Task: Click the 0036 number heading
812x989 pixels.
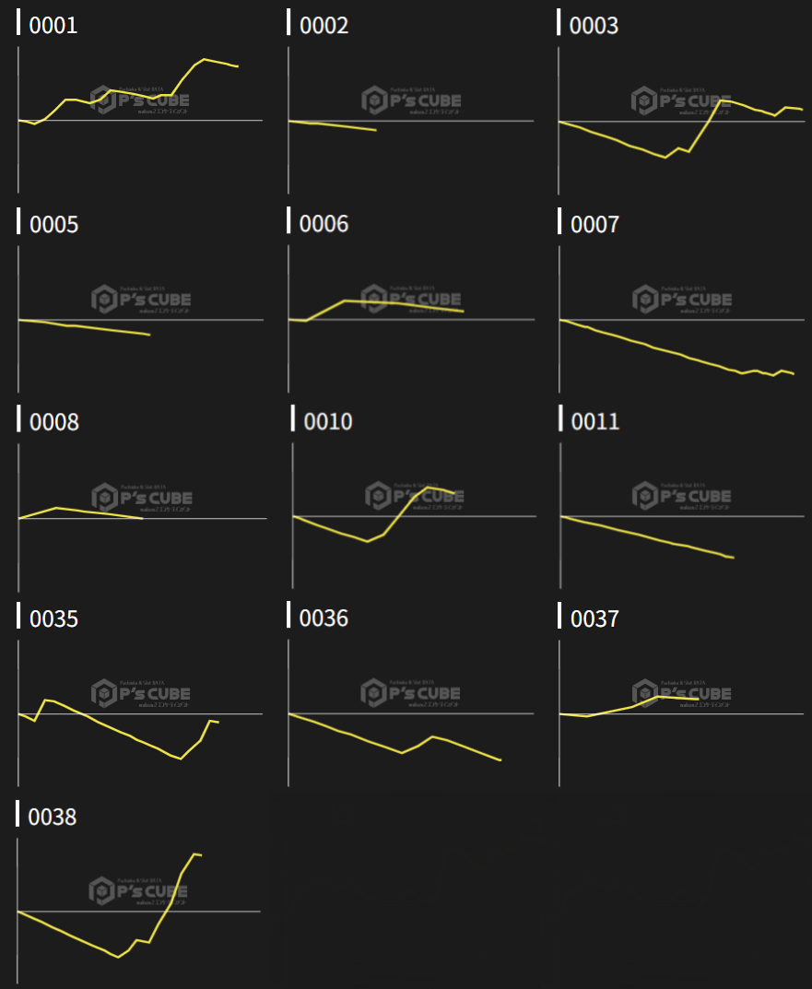Action: point(324,618)
